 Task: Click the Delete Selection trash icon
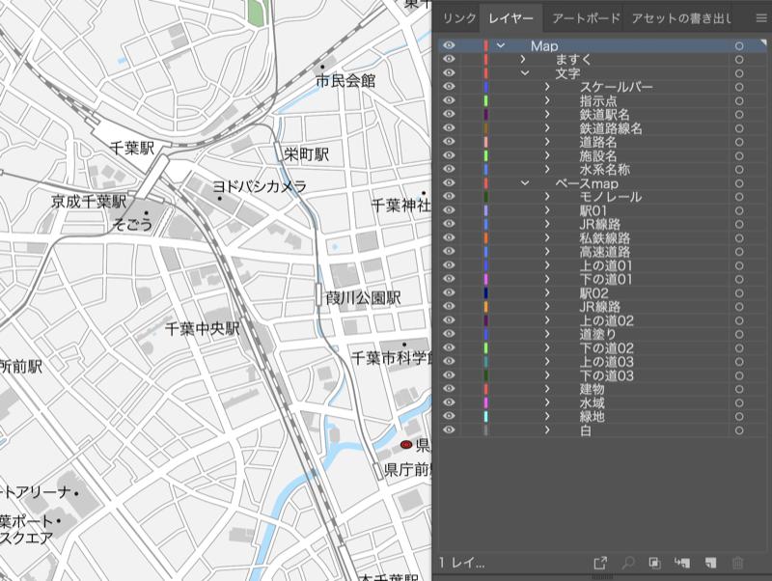click(x=738, y=562)
